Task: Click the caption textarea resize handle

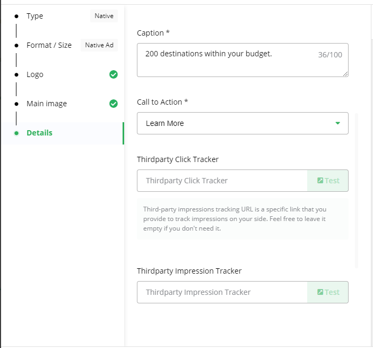Action: pyautogui.click(x=345, y=74)
